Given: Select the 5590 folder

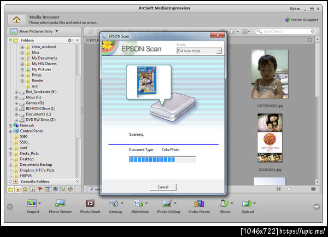Looking at the screenshot, I should [x=24, y=137].
